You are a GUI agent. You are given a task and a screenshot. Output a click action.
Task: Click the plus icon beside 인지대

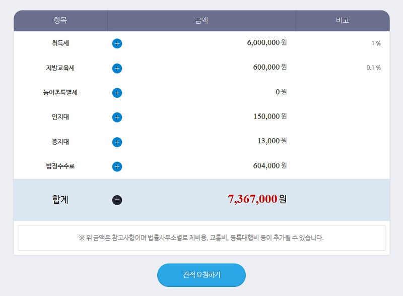click(x=117, y=117)
